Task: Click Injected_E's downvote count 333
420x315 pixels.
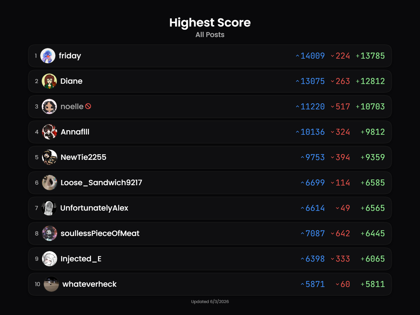Action: pyautogui.click(x=340, y=259)
